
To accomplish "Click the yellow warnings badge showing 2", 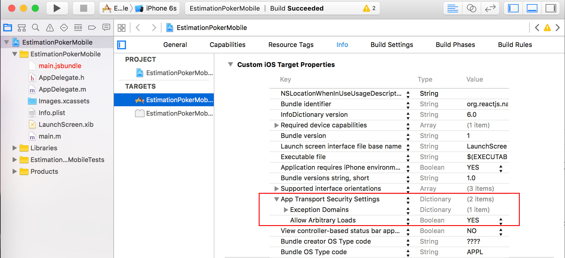I will [x=368, y=8].
